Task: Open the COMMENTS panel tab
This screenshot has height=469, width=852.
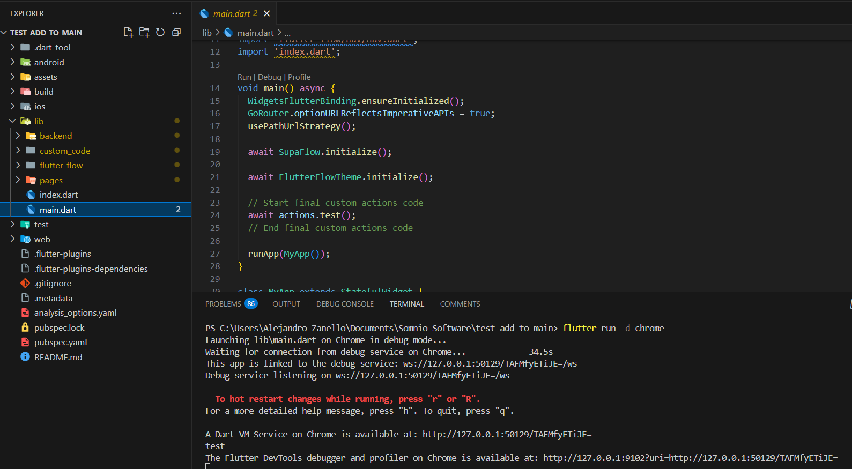Action: (460, 304)
